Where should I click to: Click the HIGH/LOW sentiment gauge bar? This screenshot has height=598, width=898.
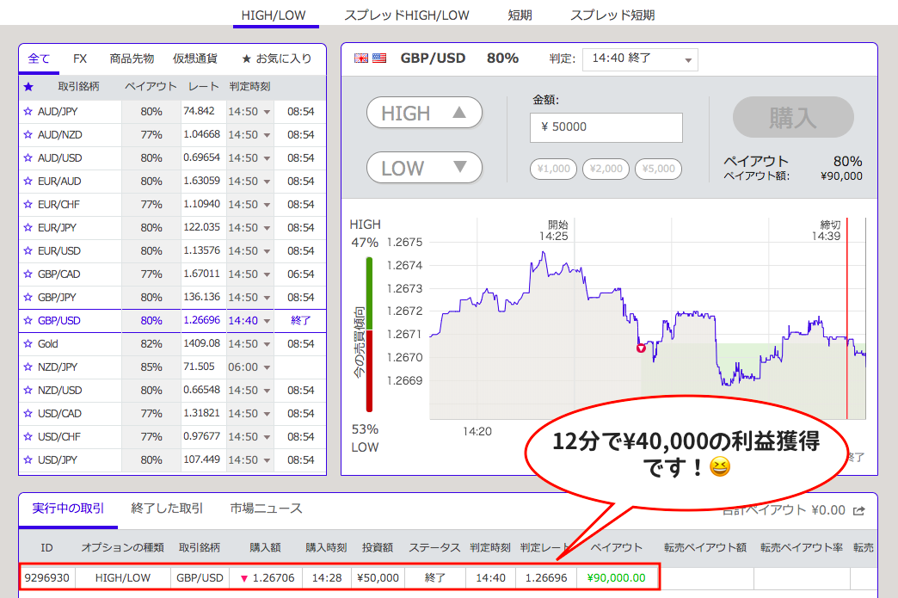pyautogui.click(x=370, y=334)
